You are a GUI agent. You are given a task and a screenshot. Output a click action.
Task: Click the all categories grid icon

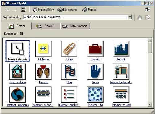point(23,10)
